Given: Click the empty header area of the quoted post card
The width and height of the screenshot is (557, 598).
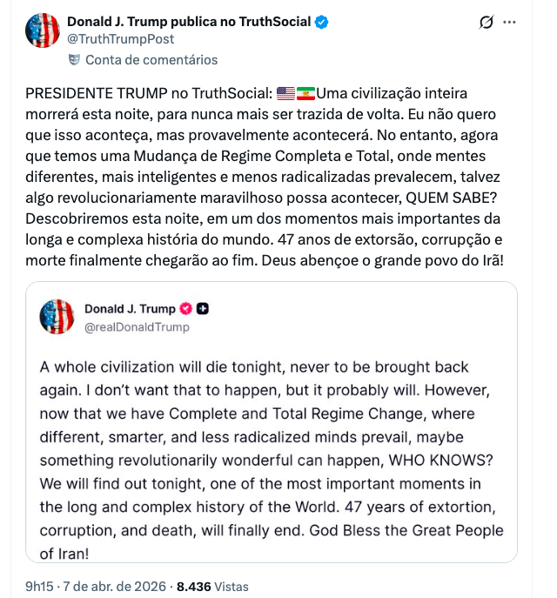Looking at the screenshot, I should click(366, 318).
